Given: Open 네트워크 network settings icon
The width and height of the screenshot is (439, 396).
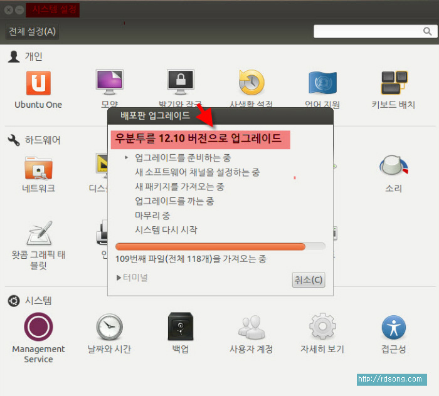Looking at the screenshot, I should 38,167.
